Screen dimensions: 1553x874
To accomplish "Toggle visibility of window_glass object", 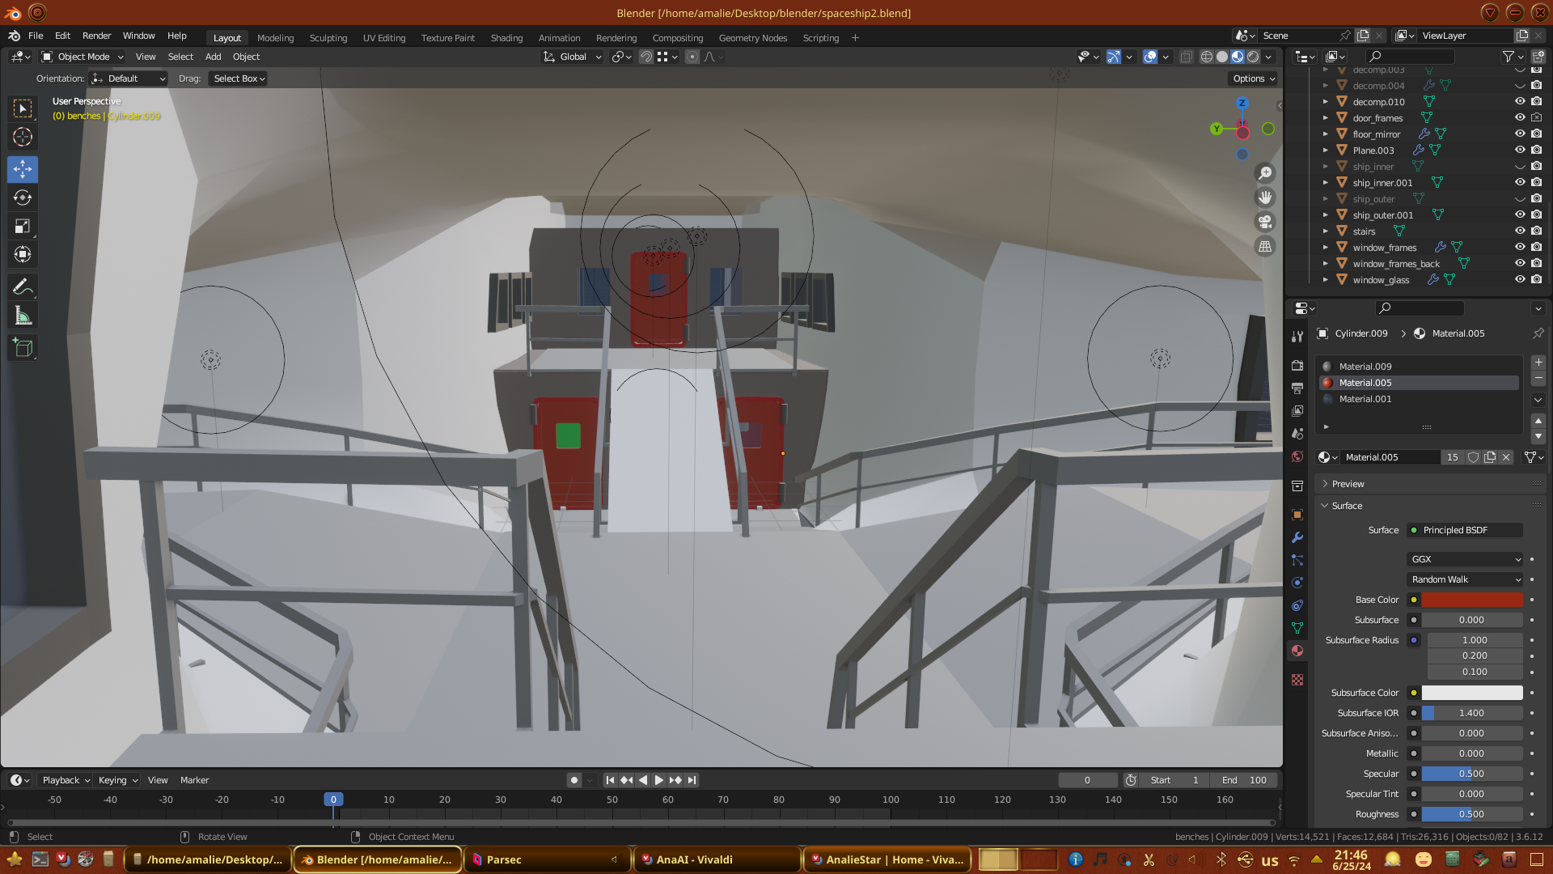I will [x=1520, y=280].
